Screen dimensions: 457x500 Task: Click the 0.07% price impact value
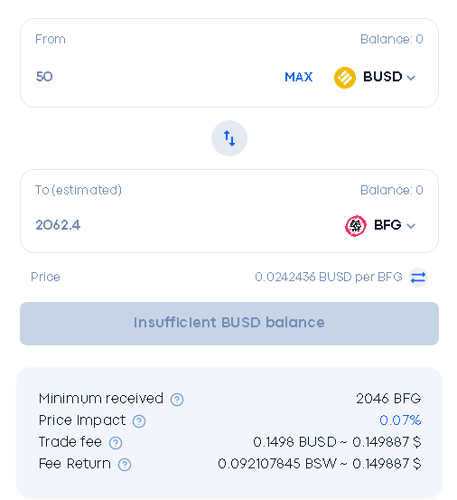pyautogui.click(x=400, y=420)
